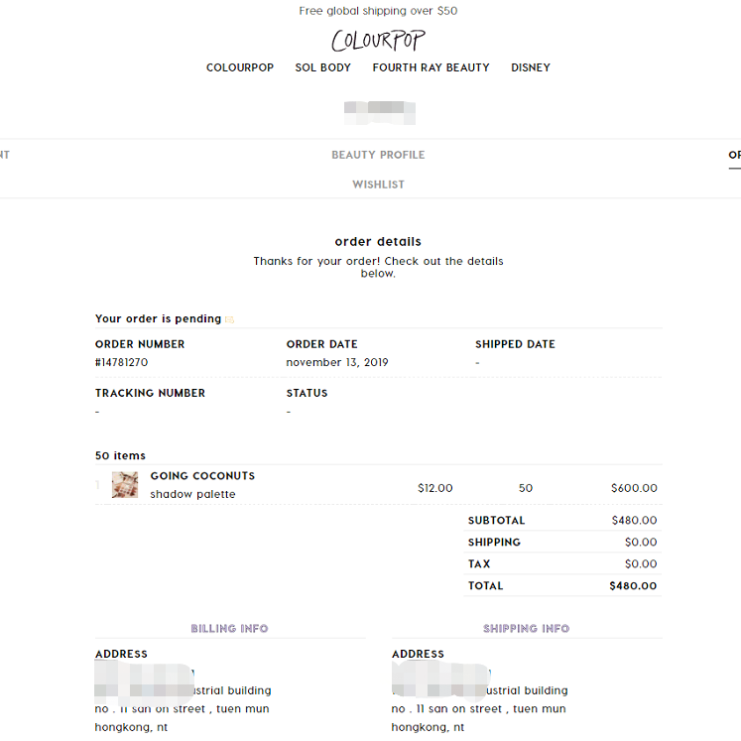Open the DISNEY menu item
The width and height of the screenshot is (741, 741).
click(x=531, y=67)
